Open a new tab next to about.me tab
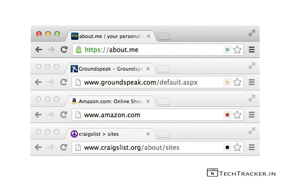The height and width of the screenshot is (181, 290). pyautogui.click(x=164, y=36)
